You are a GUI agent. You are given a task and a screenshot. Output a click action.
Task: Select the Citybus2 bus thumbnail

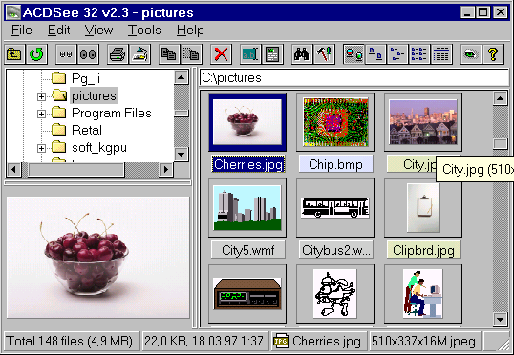pos(335,208)
